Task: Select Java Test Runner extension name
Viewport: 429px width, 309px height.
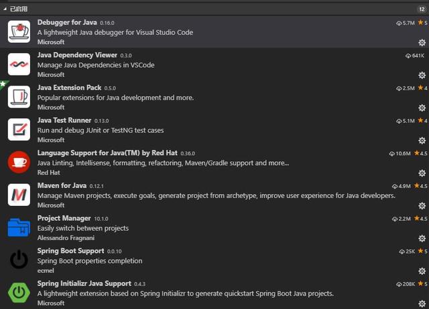Action: point(64,120)
